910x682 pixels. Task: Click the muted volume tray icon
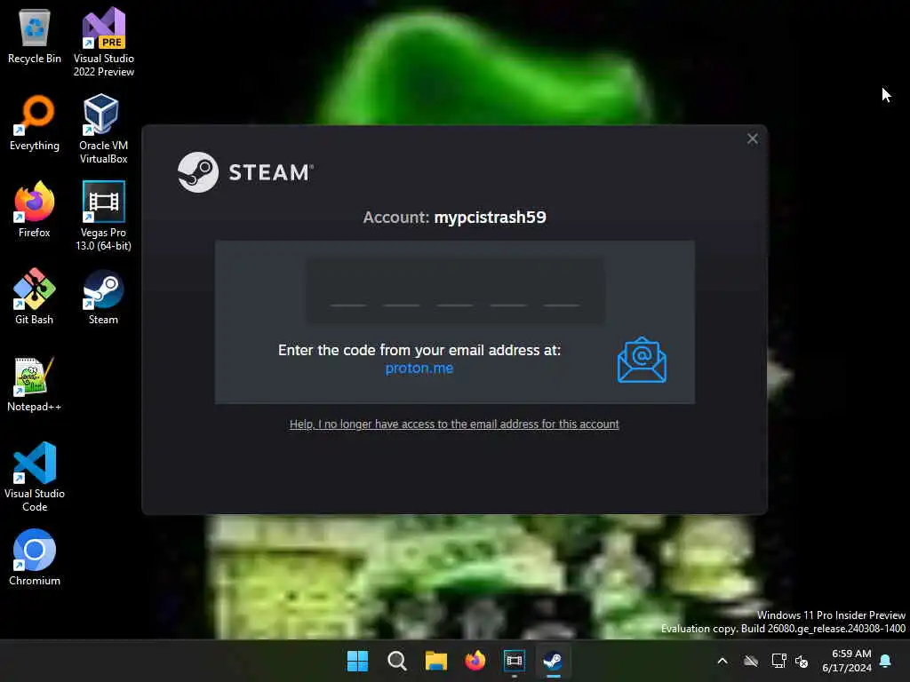pyautogui.click(x=802, y=661)
